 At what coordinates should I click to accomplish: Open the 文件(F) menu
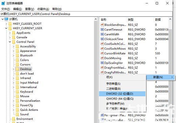5,9
